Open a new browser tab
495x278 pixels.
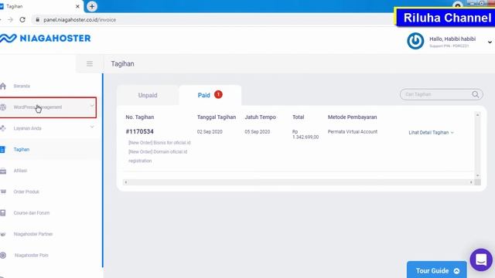(x=92, y=6)
